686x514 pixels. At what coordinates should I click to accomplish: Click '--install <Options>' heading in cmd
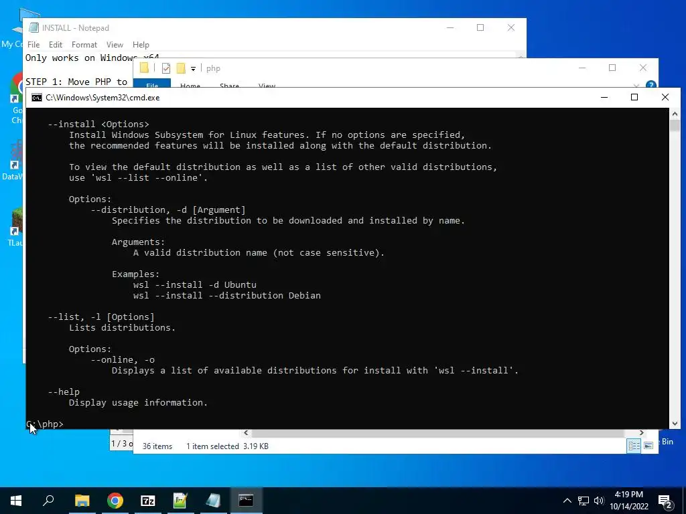click(98, 124)
